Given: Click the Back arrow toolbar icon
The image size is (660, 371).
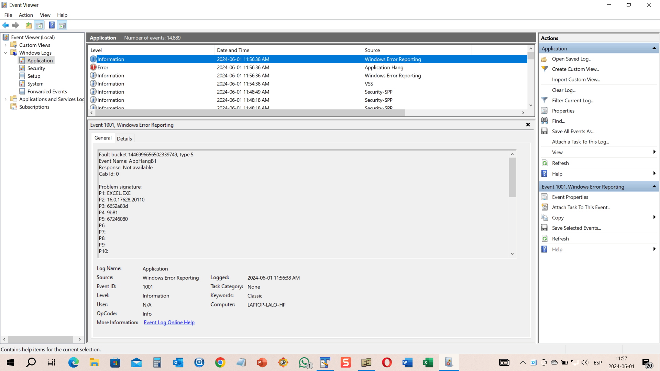Looking at the screenshot, I should tap(5, 25).
